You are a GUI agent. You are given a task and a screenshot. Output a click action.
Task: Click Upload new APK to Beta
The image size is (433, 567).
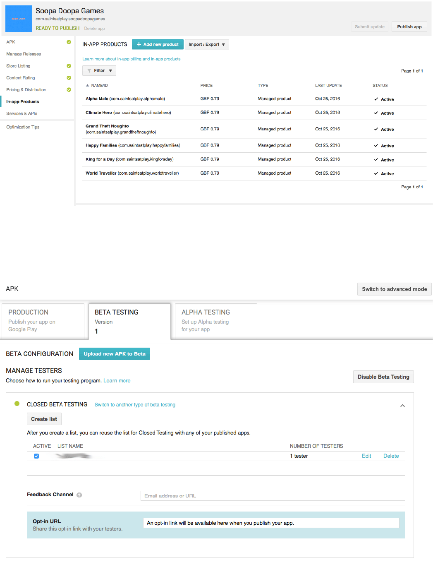coord(115,354)
